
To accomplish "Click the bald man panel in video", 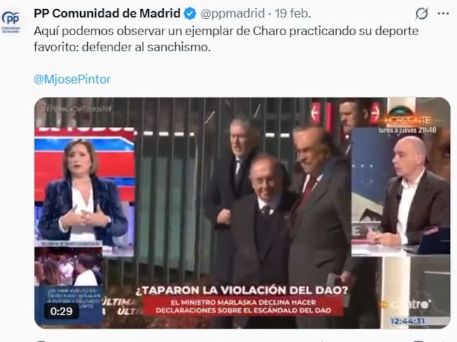I will [401, 192].
